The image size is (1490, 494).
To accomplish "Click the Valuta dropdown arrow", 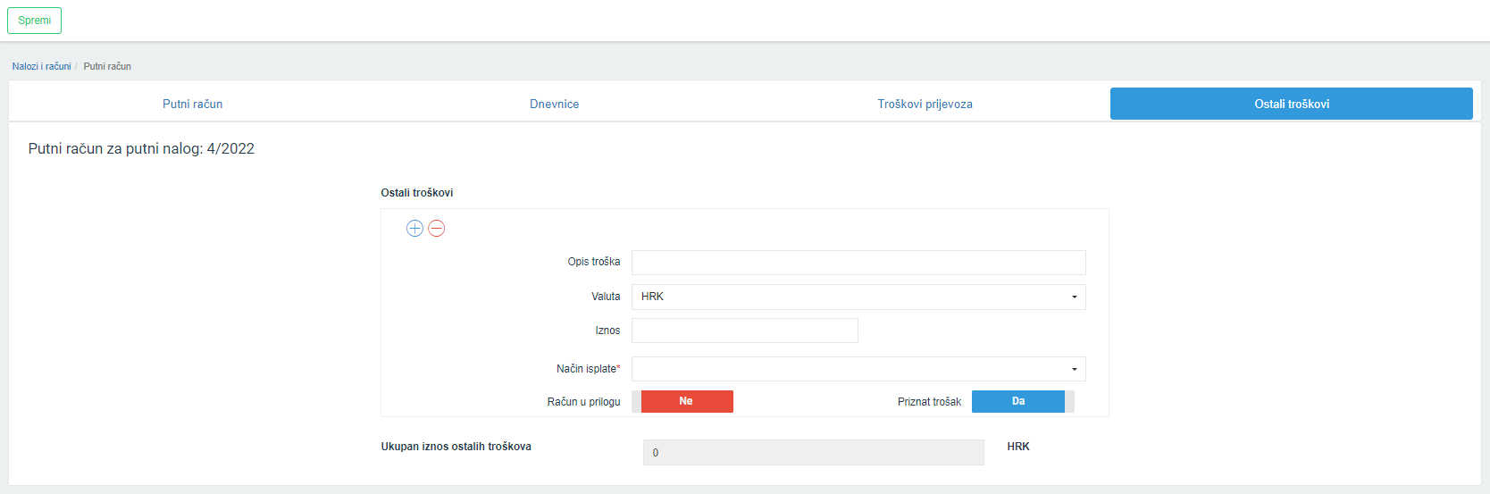I will pos(1074,297).
